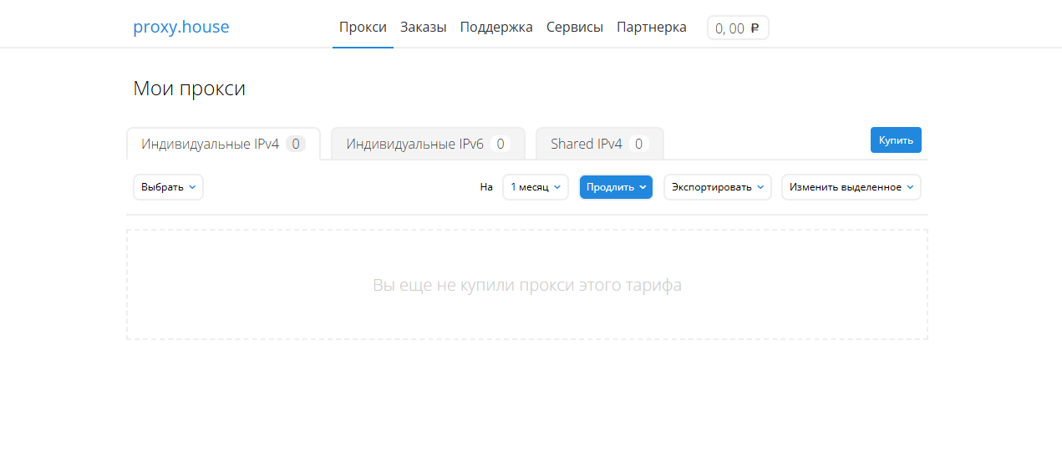Switch to the Shared IPv4 tab
The image size is (1062, 467).
click(599, 144)
